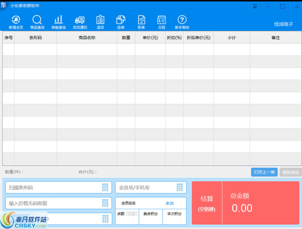Click the 商品名称 column header

coord(87,38)
